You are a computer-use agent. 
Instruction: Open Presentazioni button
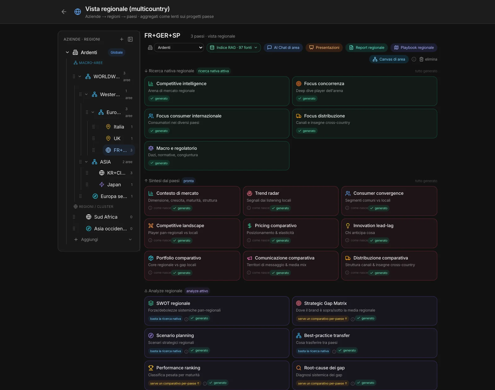tap(324, 47)
